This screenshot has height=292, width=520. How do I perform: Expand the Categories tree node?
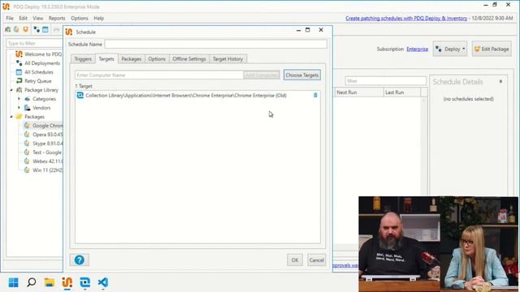[x=19, y=99]
